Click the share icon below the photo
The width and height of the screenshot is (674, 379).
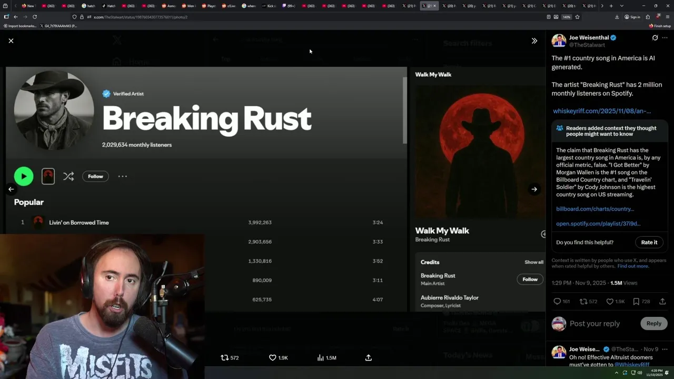[369, 357]
